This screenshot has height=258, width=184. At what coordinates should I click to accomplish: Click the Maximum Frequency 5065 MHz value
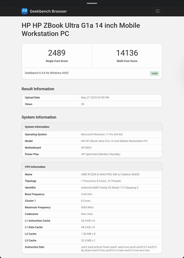[x=87, y=207]
